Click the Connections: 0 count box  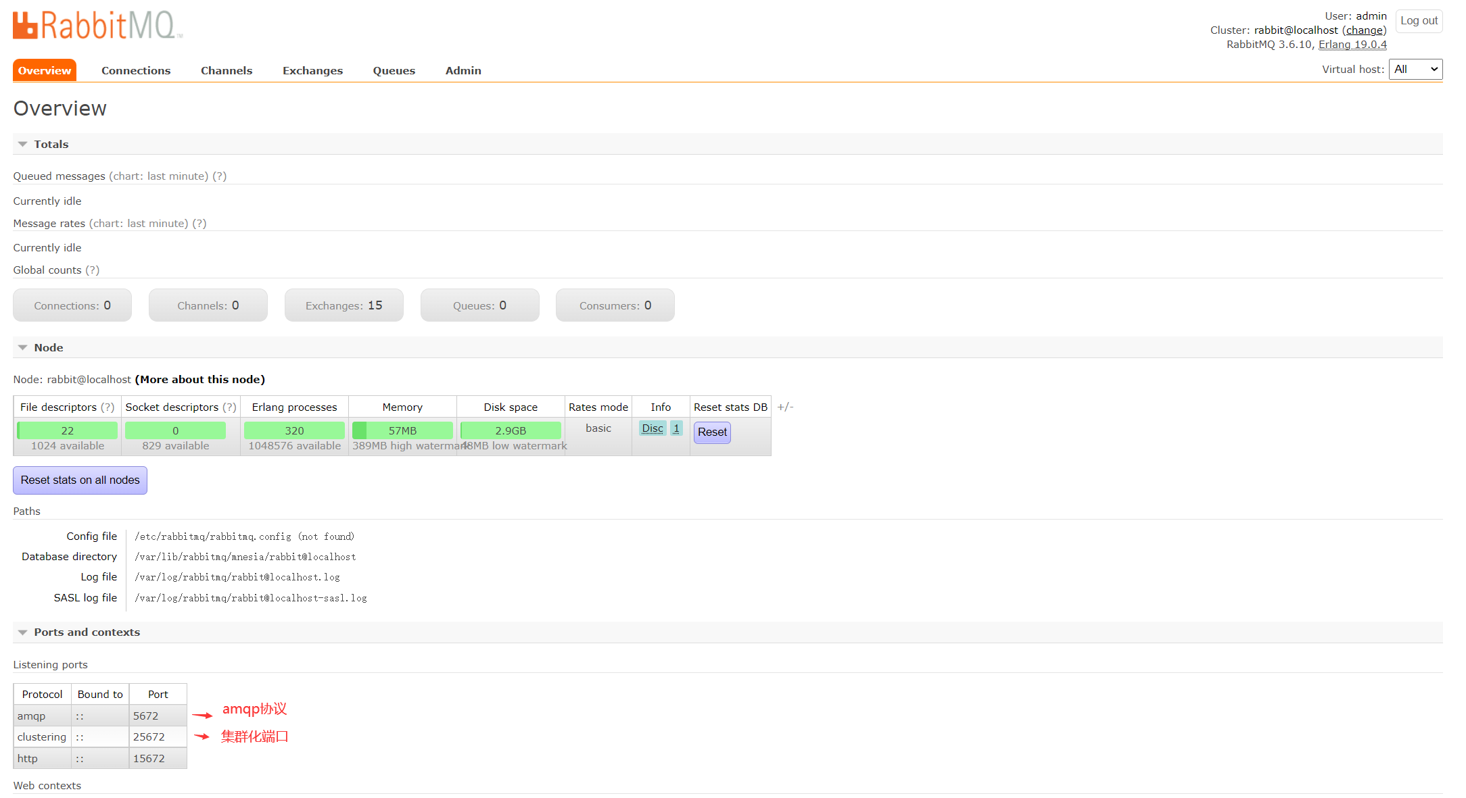pyautogui.click(x=72, y=305)
